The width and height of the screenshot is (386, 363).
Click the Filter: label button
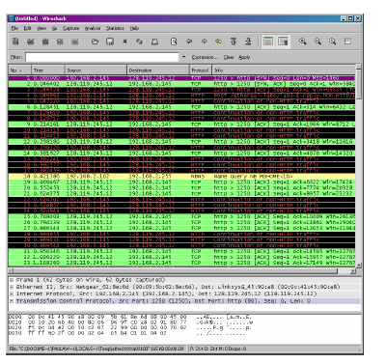16,57
